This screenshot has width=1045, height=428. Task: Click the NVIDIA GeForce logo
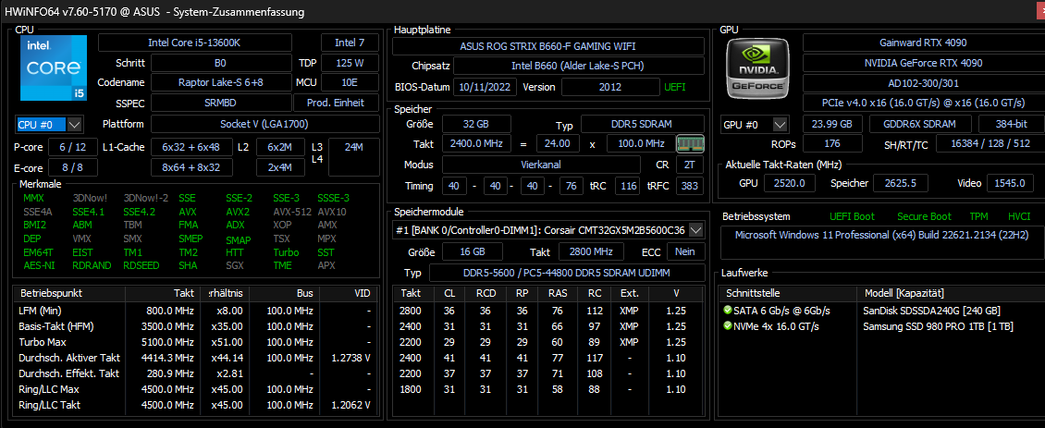[x=757, y=68]
